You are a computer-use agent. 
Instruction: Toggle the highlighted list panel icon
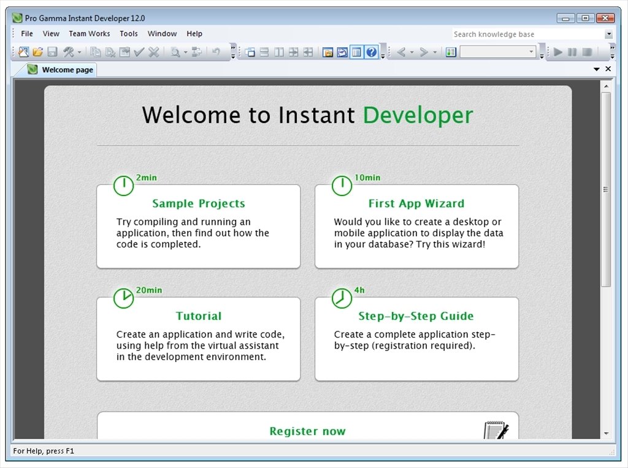click(x=356, y=53)
